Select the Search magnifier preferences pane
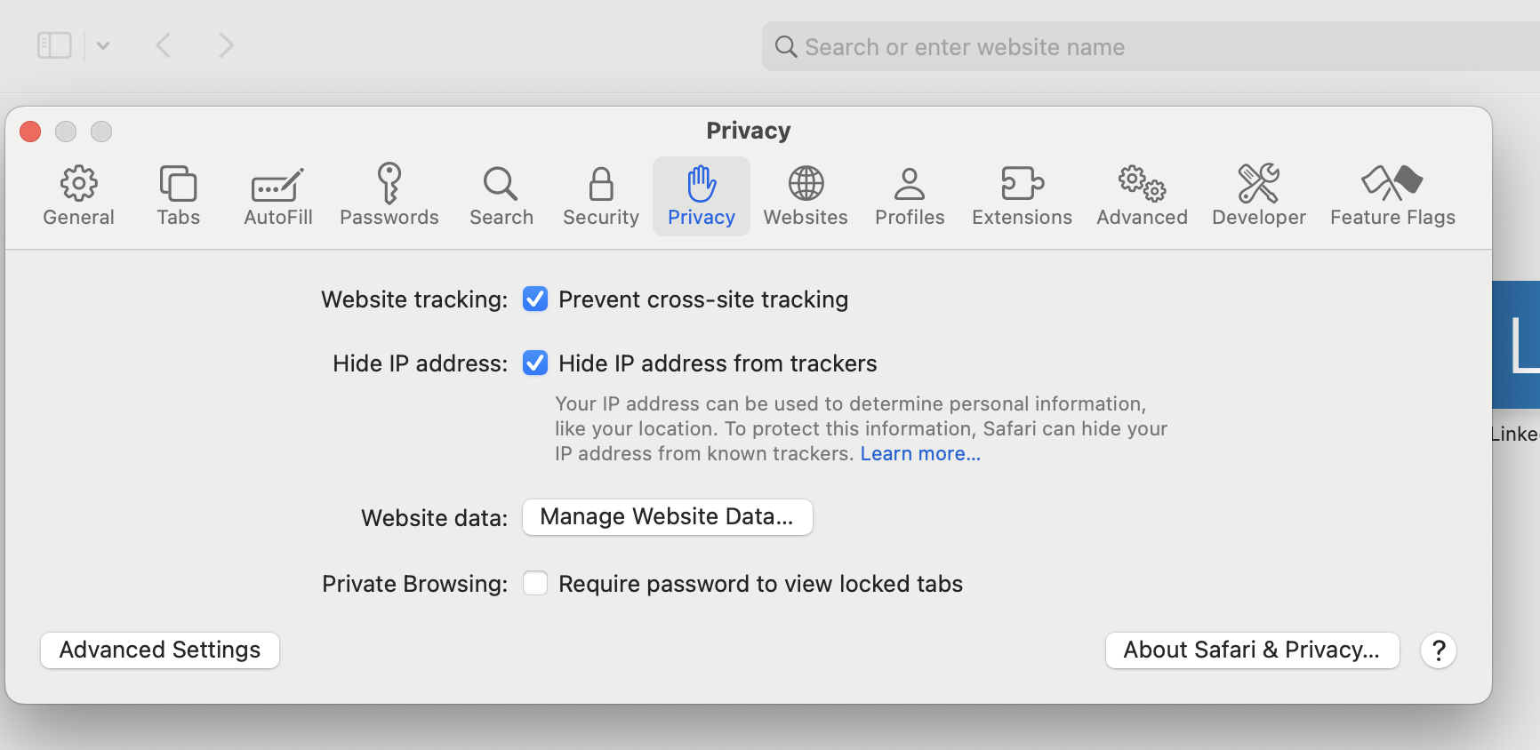The width and height of the screenshot is (1540, 750). pyautogui.click(x=501, y=196)
